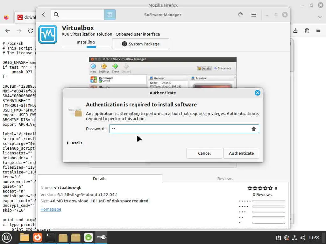This screenshot has width=326, height=244.
Task: Click the System Package button
Action: (141, 44)
